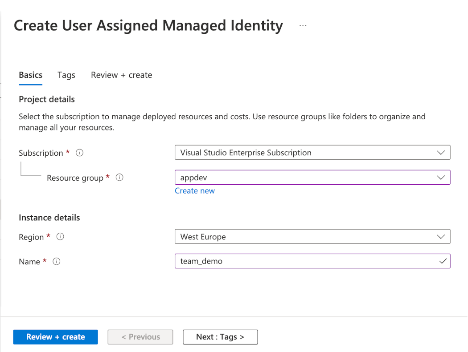
Task: Click the ellipsis beside the page title
Action: tap(303, 26)
